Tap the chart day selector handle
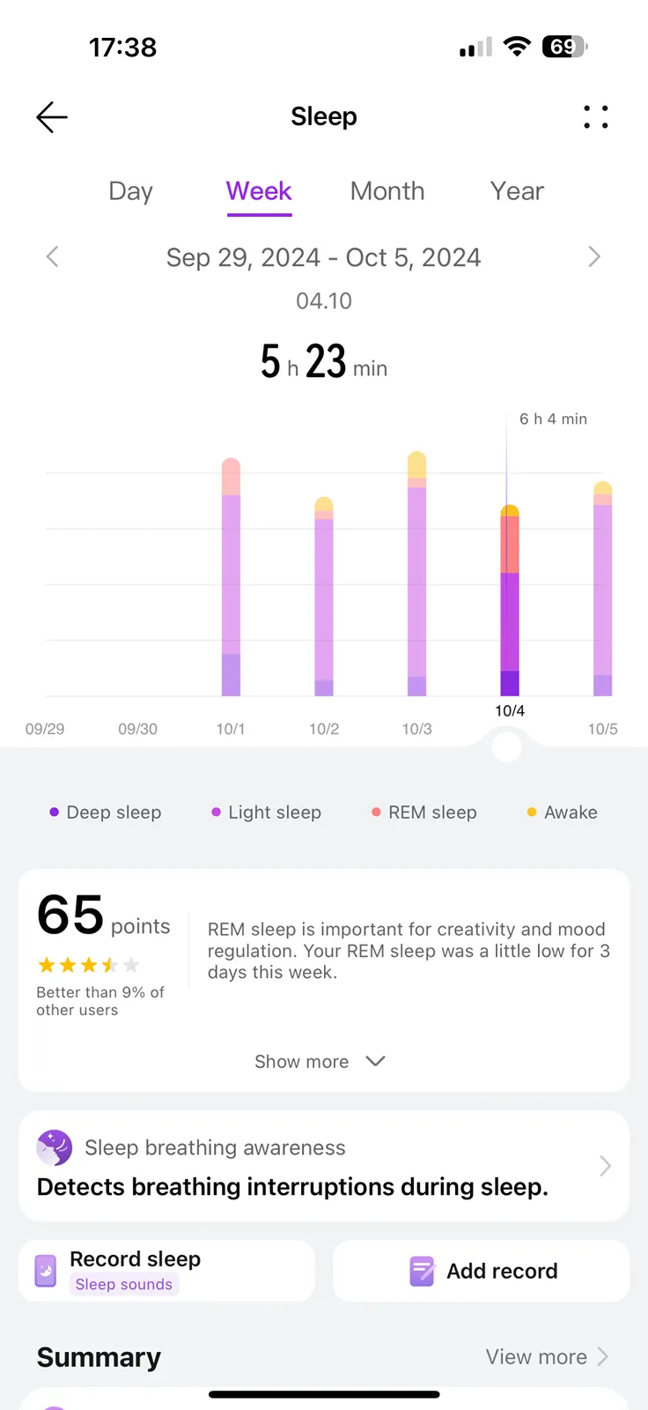 click(x=507, y=746)
